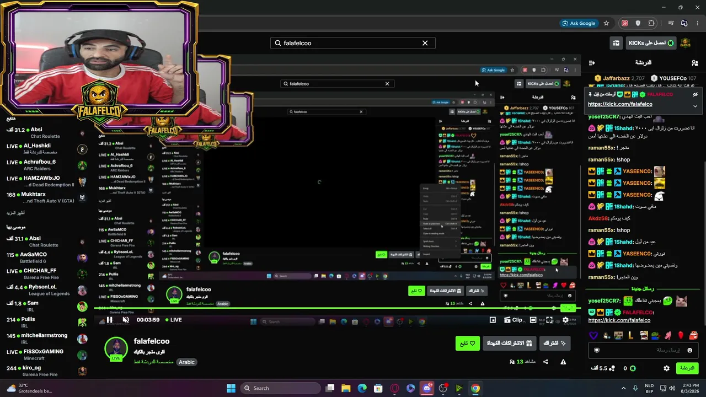The width and height of the screenshot is (706, 397).
Task: Toggle fullscreen for the video player
Action: [549, 320]
